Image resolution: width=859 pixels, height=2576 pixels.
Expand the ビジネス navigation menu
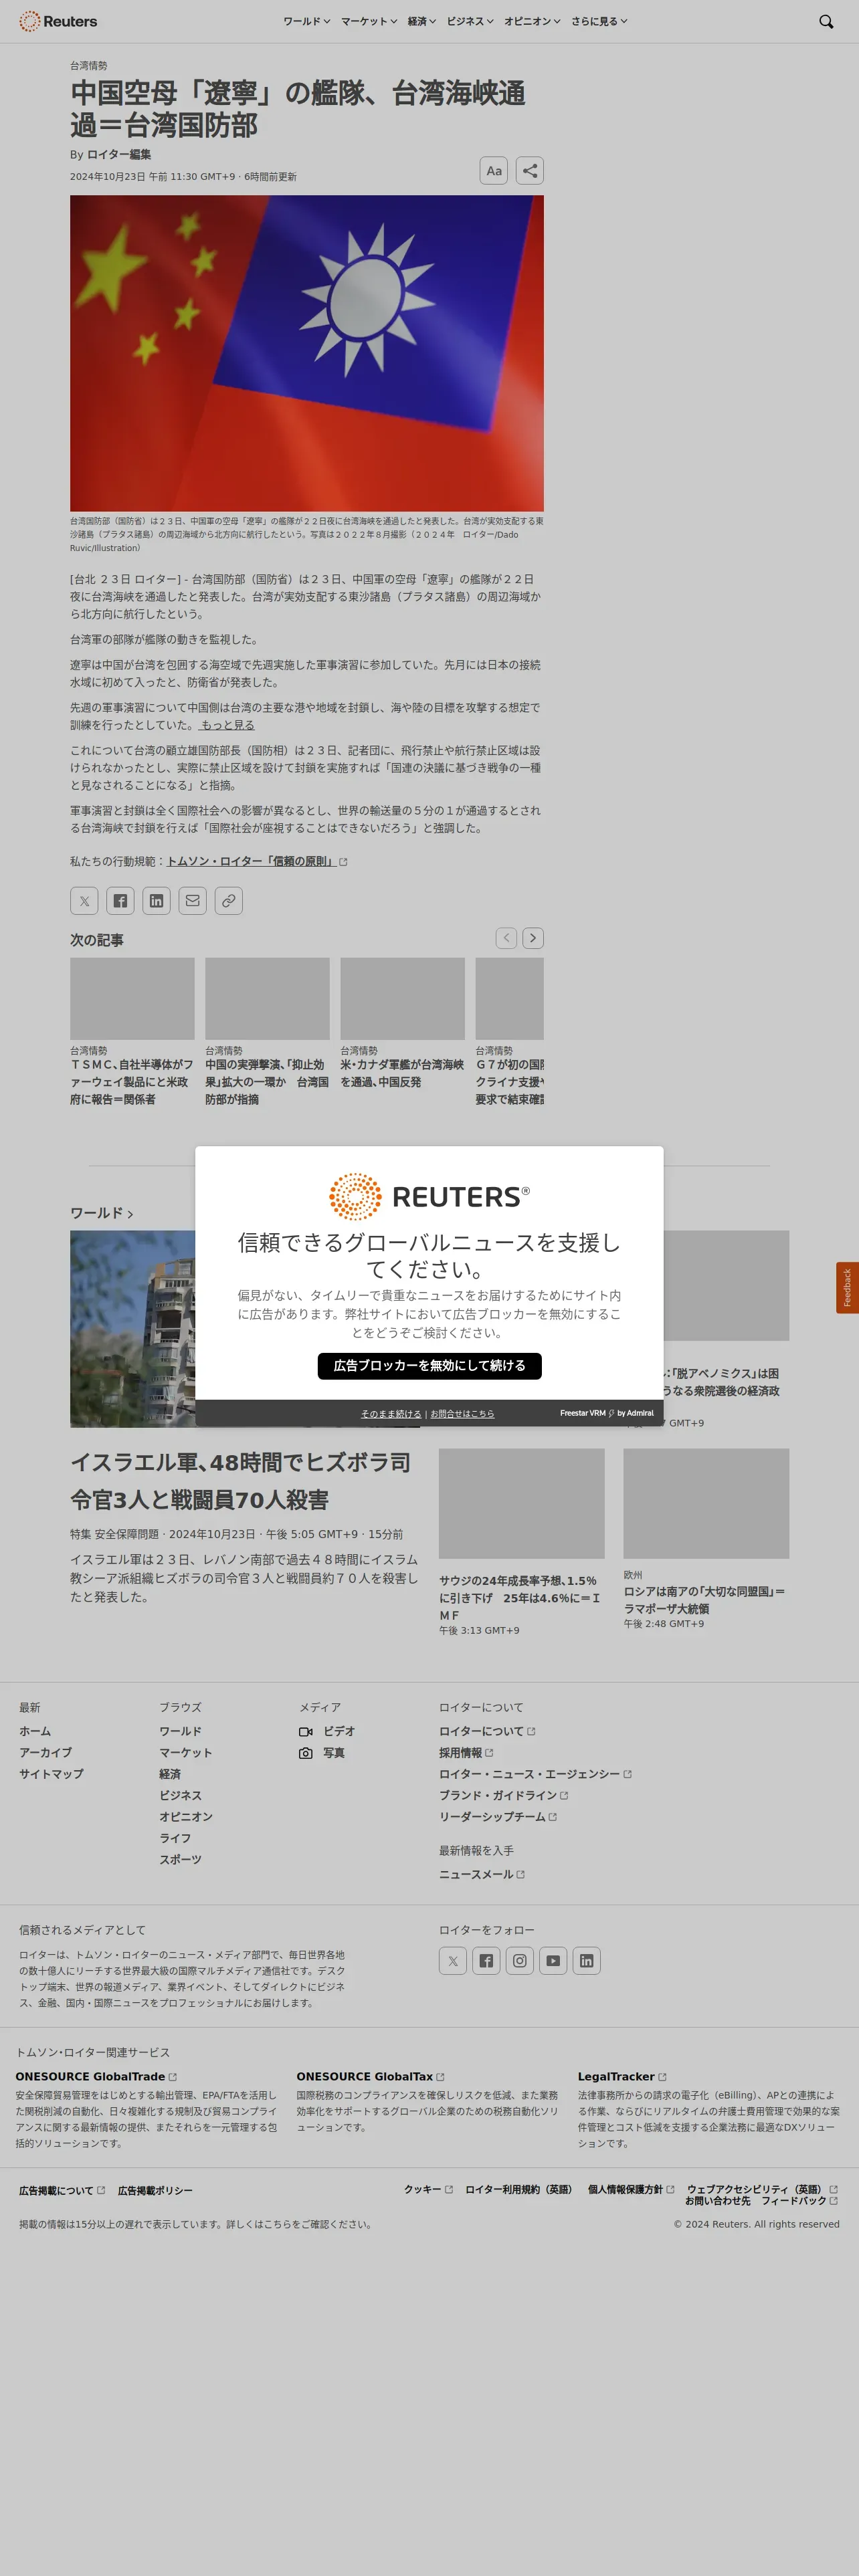[x=470, y=21]
